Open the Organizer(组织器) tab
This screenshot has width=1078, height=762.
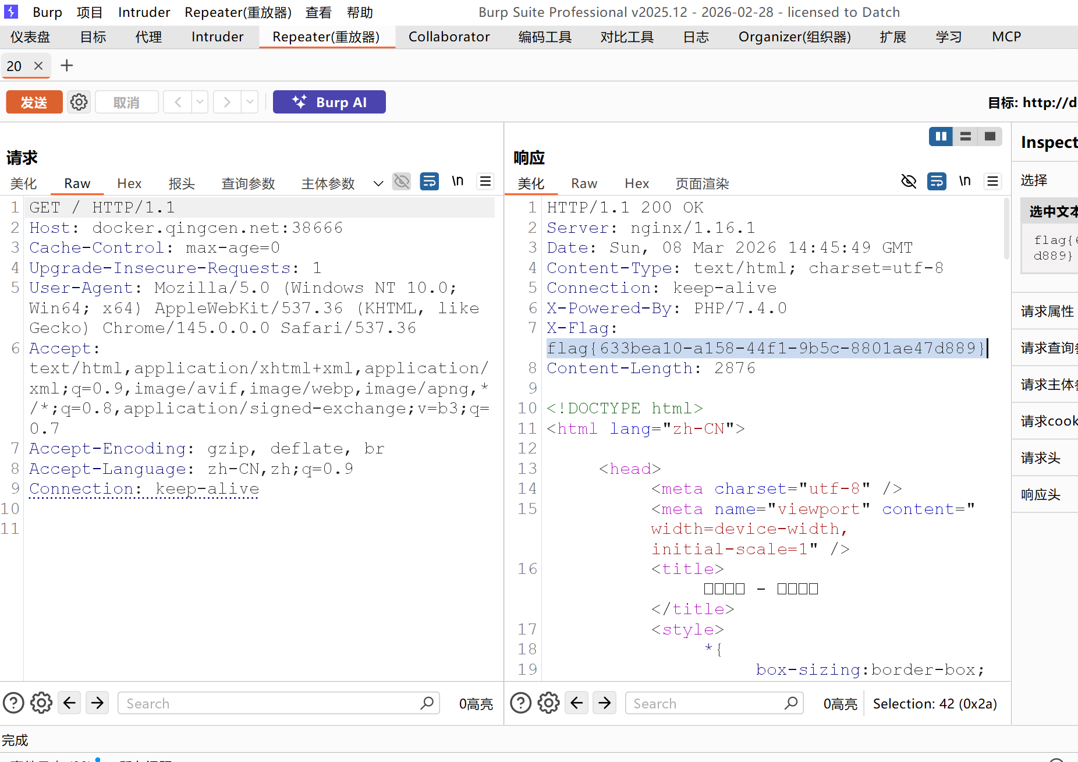[x=795, y=37]
